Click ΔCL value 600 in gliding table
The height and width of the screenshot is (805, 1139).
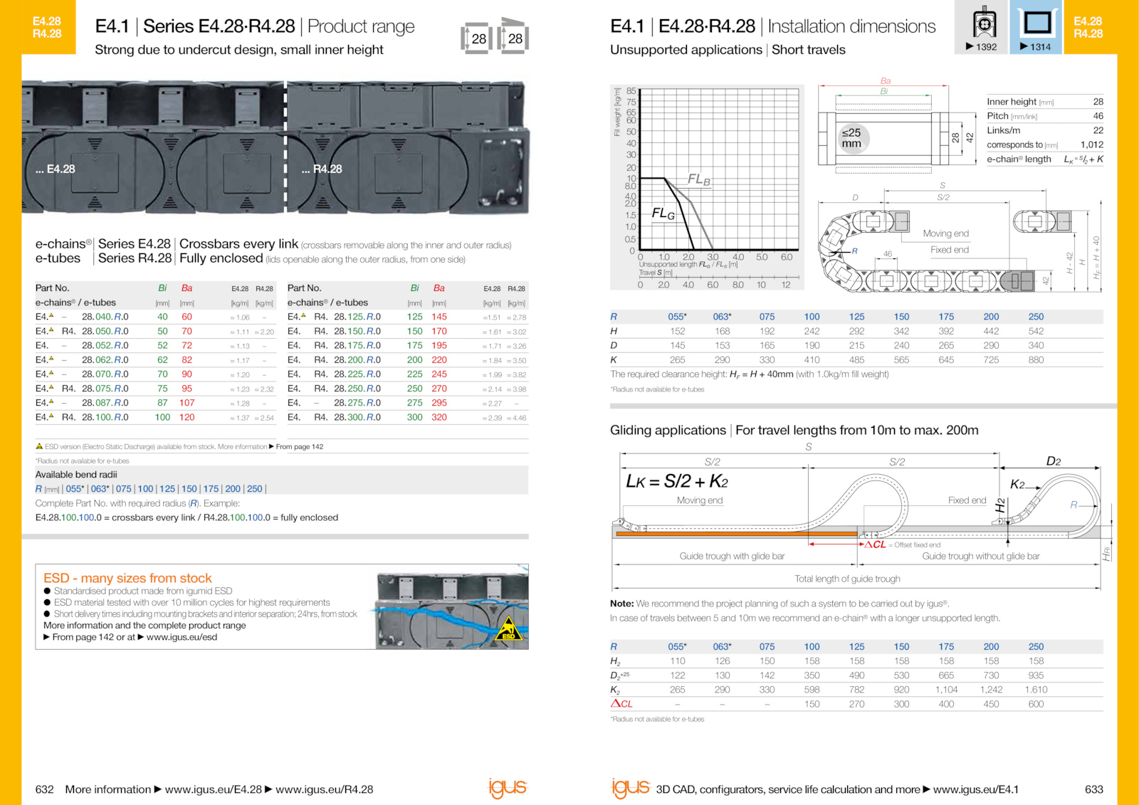pos(1036,704)
